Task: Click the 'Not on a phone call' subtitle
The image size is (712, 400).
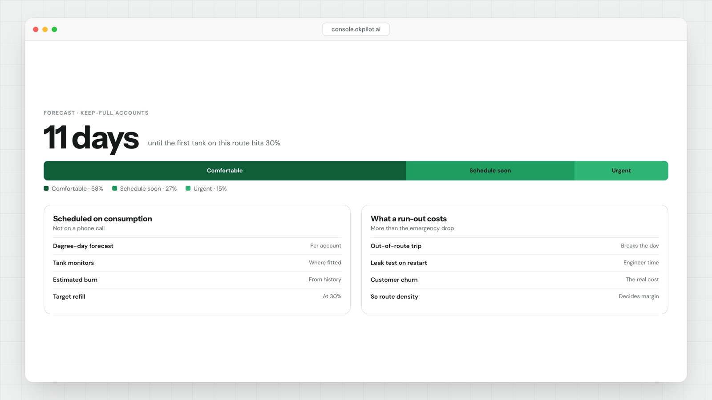Action: point(79,228)
